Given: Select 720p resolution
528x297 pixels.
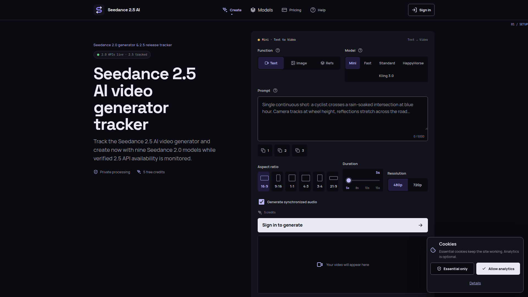Looking at the screenshot, I should pyautogui.click(x=417, y=185).
